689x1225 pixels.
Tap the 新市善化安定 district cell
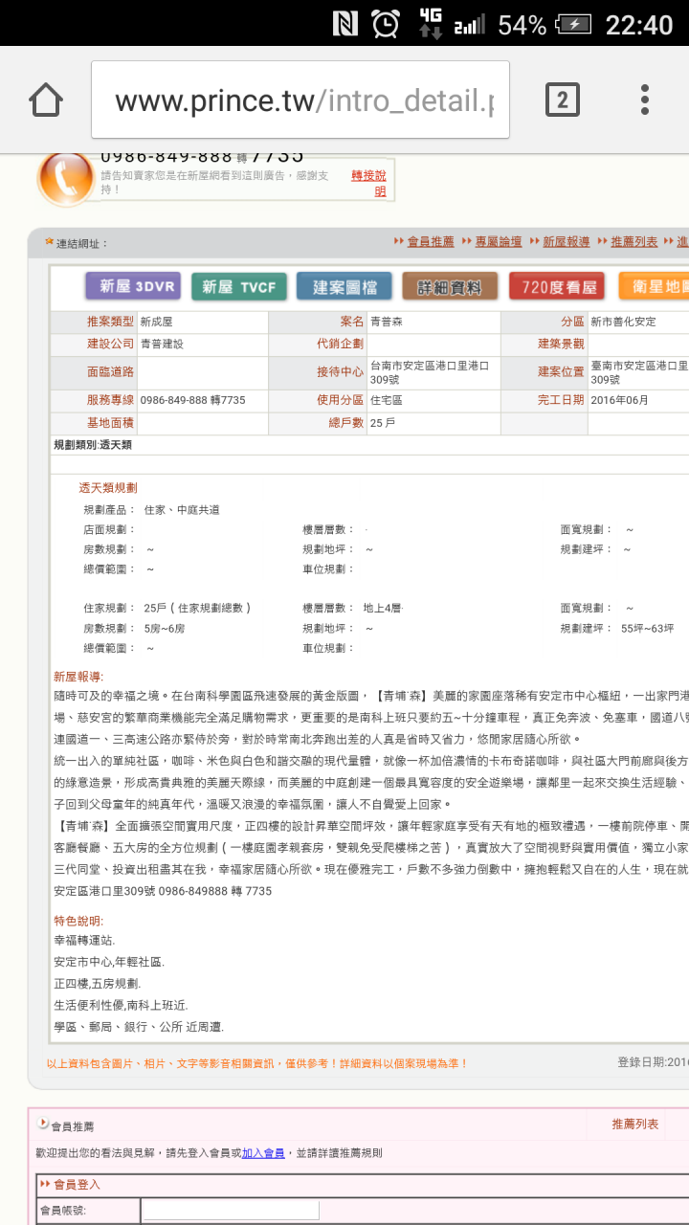638,322
